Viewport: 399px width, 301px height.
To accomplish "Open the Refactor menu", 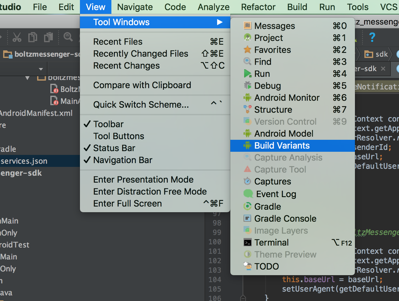I will [x=258, y=7].
